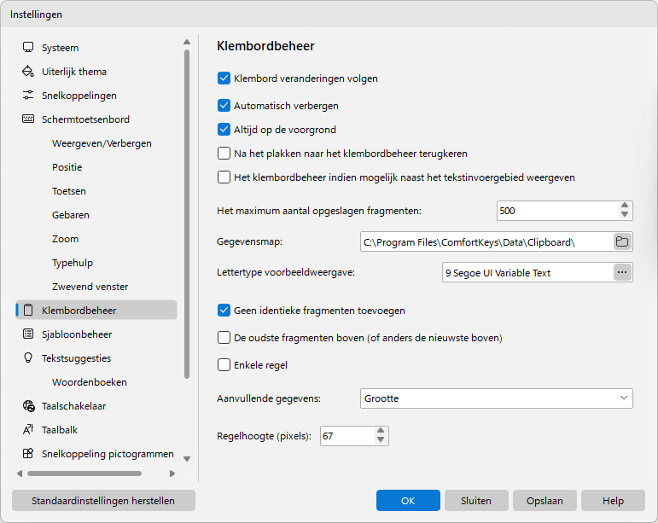Click the Systeem monitor icon
Viewport: 658px width, 523px height.
tap(28, 48)
